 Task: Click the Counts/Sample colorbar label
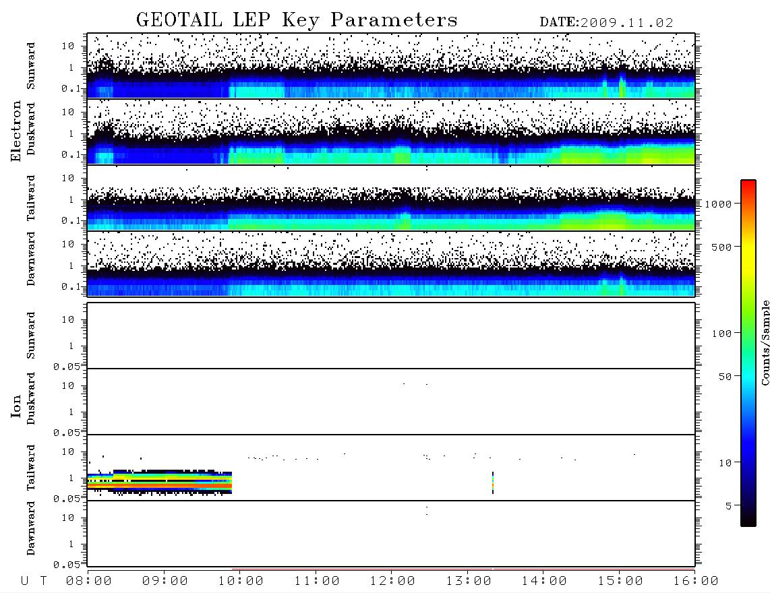765,342
